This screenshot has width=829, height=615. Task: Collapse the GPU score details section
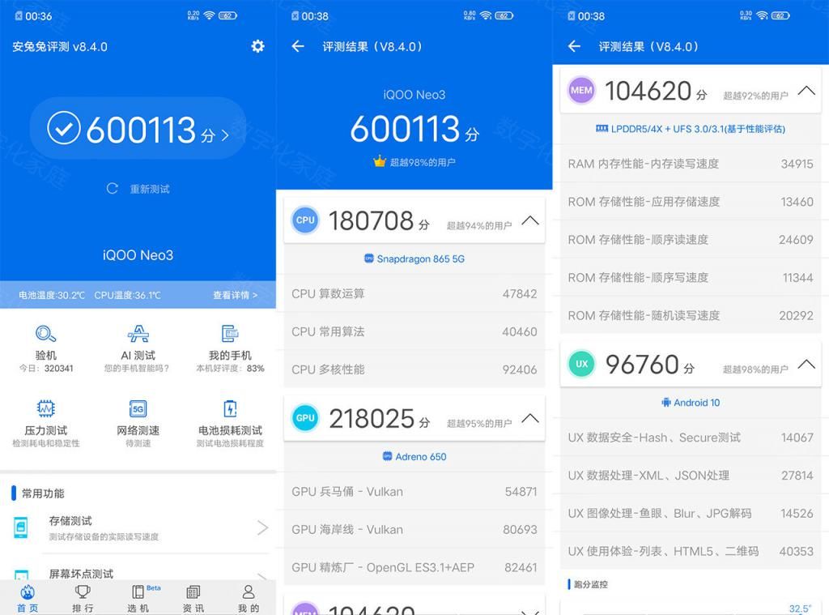[530, 418]
